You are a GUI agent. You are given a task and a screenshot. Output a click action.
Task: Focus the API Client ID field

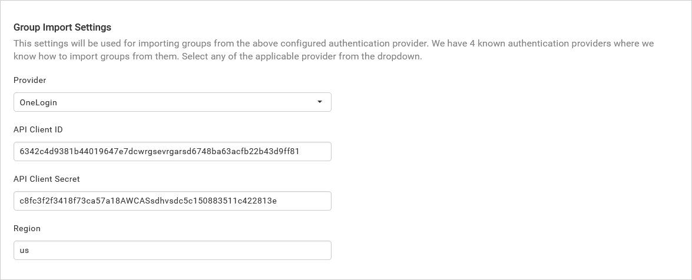(172, 151)
